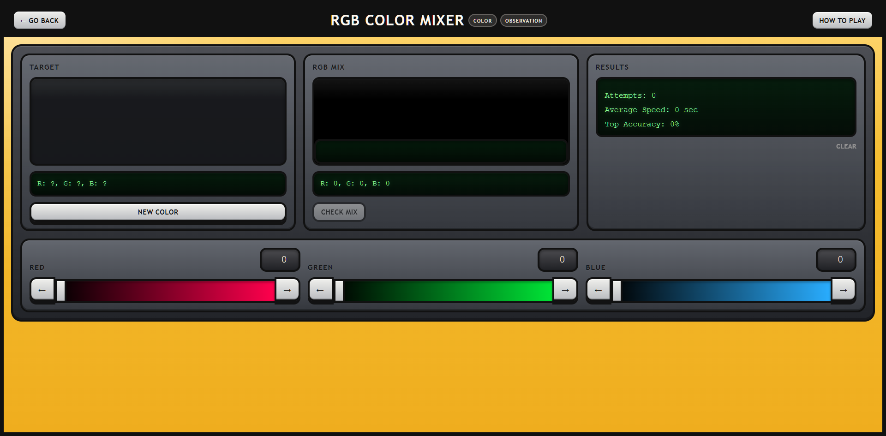Click the red decrease left arrow
This screenshot has width=886, height=436.
(x=42, y=290)
